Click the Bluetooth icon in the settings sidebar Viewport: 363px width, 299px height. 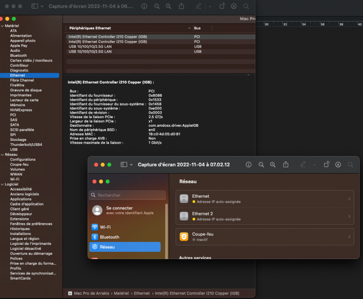point(95,237)
